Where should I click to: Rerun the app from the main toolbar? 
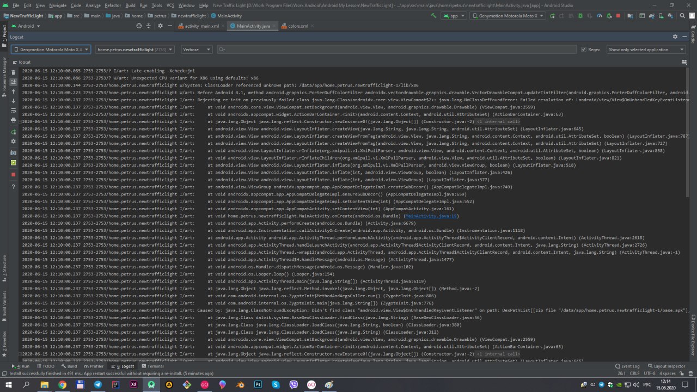coord(552,16)
